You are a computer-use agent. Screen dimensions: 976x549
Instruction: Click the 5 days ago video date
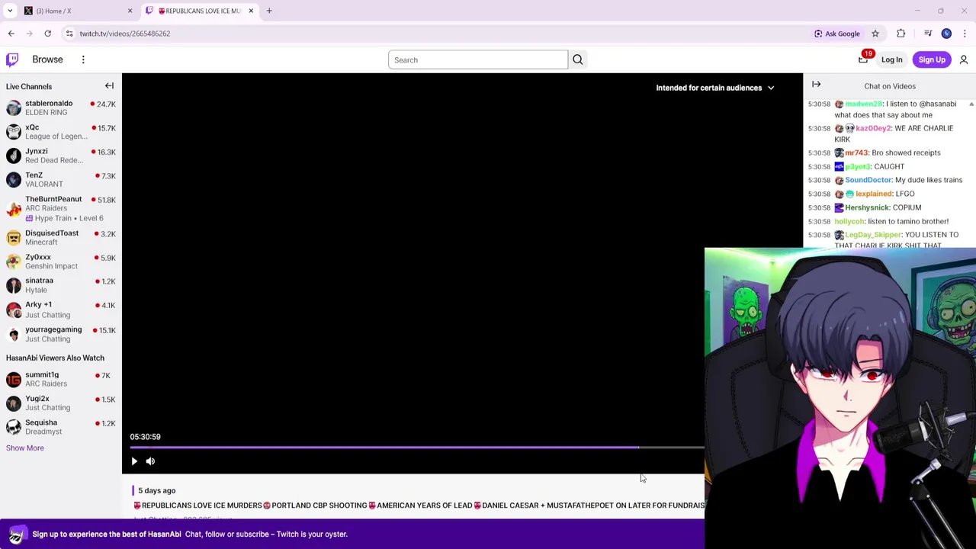point(157,490)
